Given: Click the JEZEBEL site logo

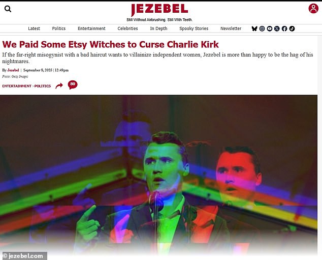Looking at the screenshot, I should tap(159, 10).
